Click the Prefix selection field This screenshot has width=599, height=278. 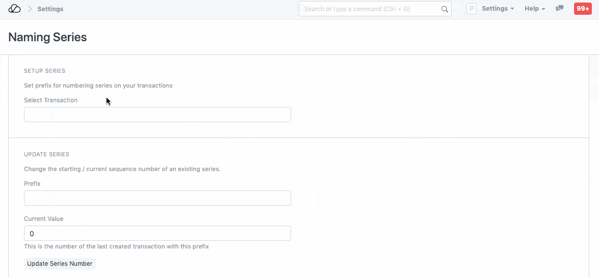point(157,198)
